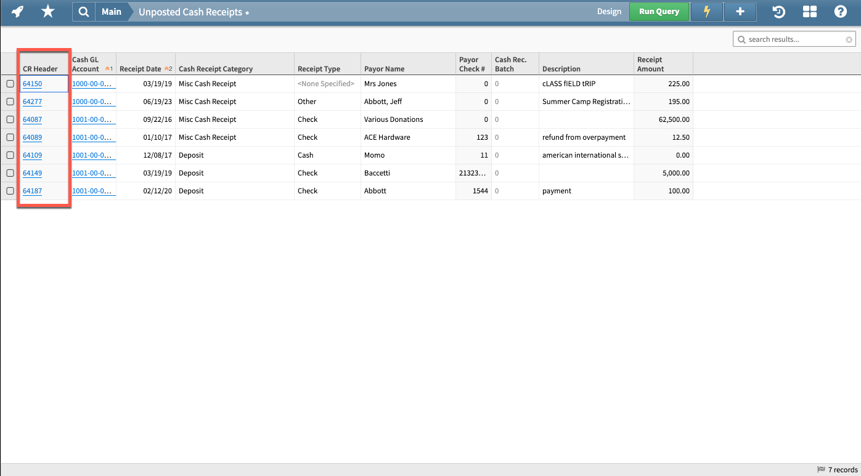Click the flag icon beside 7 records

[820, 469]
